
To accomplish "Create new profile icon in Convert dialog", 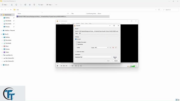I will 116,47.
